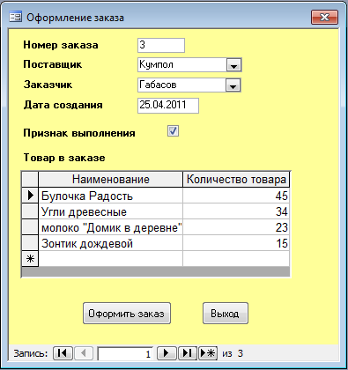Viewport: 348px width, 370px height.
Task: Select row marker for Зонтик дождевой
Action: tap(30, 243)
